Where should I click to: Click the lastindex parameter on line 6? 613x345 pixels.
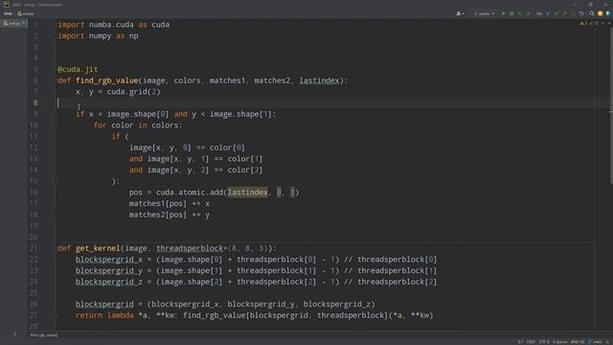point(319,80)
